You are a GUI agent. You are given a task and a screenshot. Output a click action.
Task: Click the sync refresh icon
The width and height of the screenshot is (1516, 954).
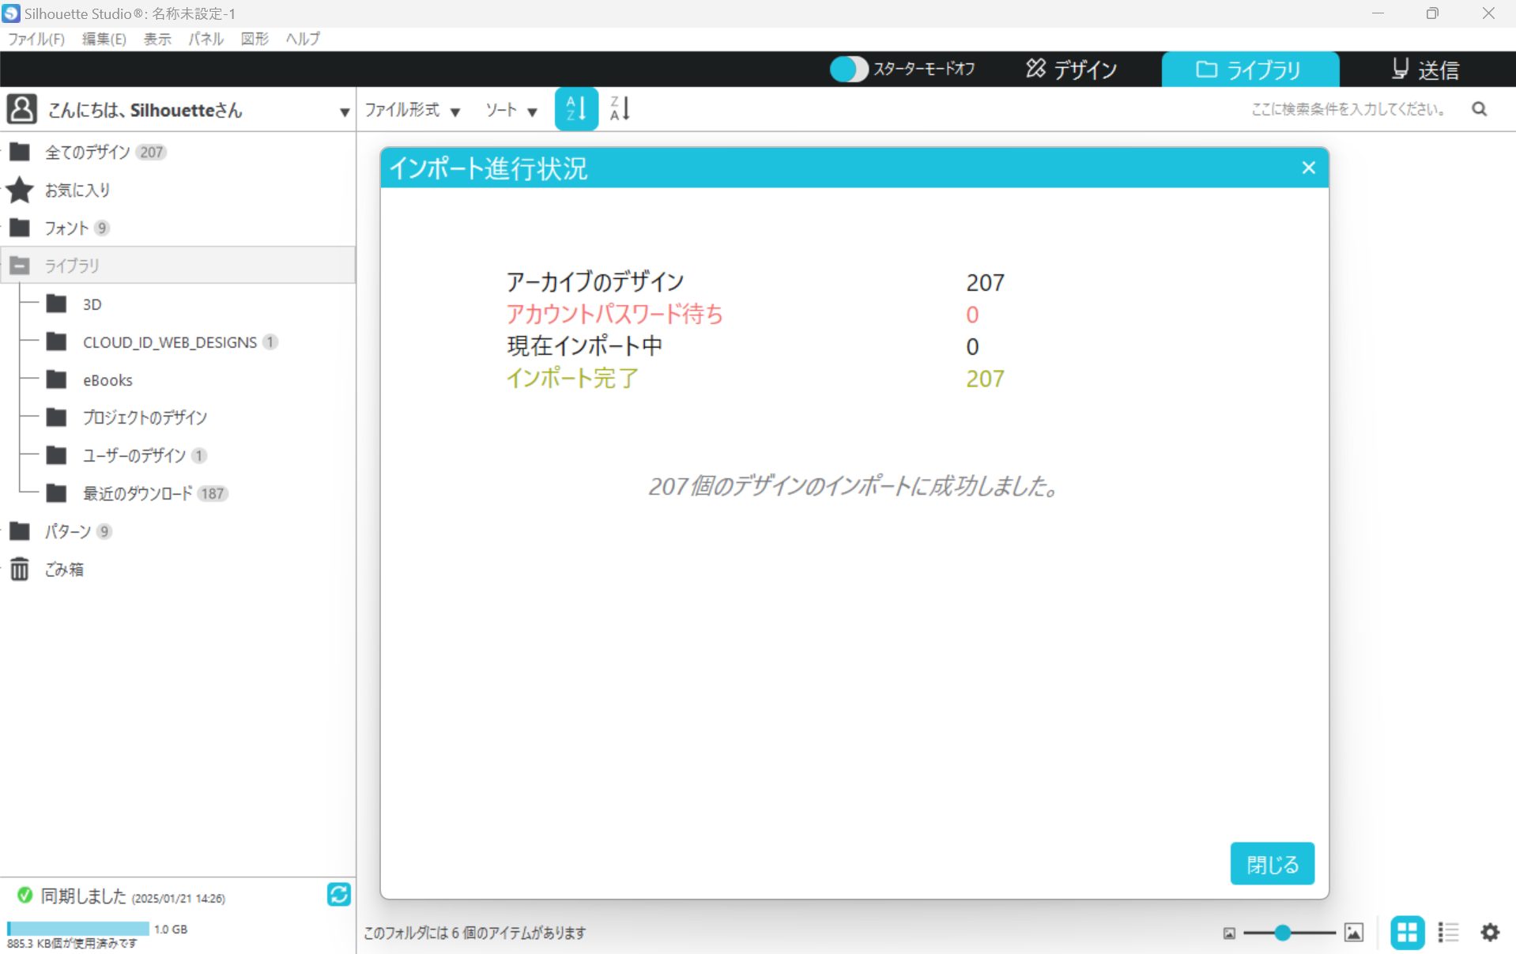click(339, 895)
